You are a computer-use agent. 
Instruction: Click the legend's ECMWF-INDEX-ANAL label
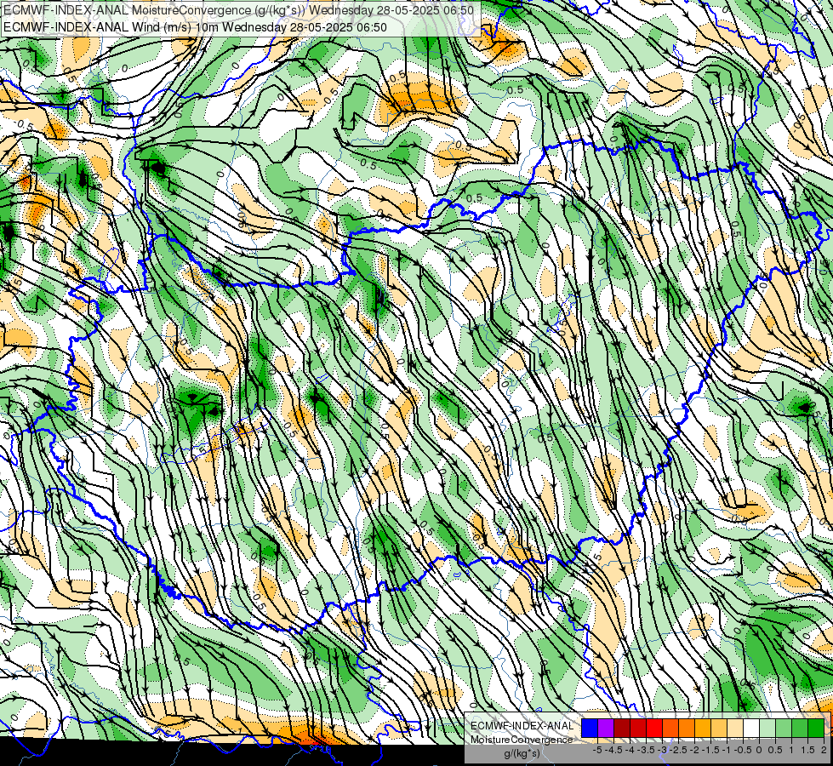[522, 726]
